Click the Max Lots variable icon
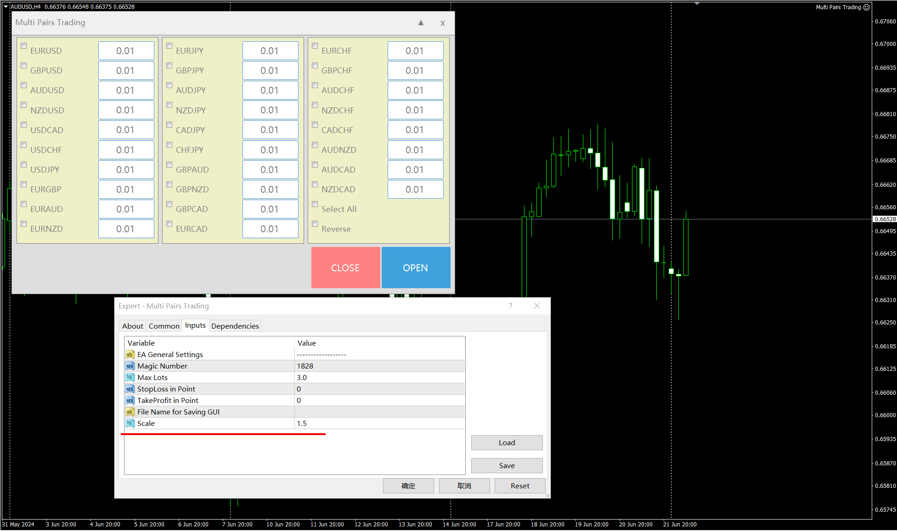897x531 pixels. [x=130, y=378]
